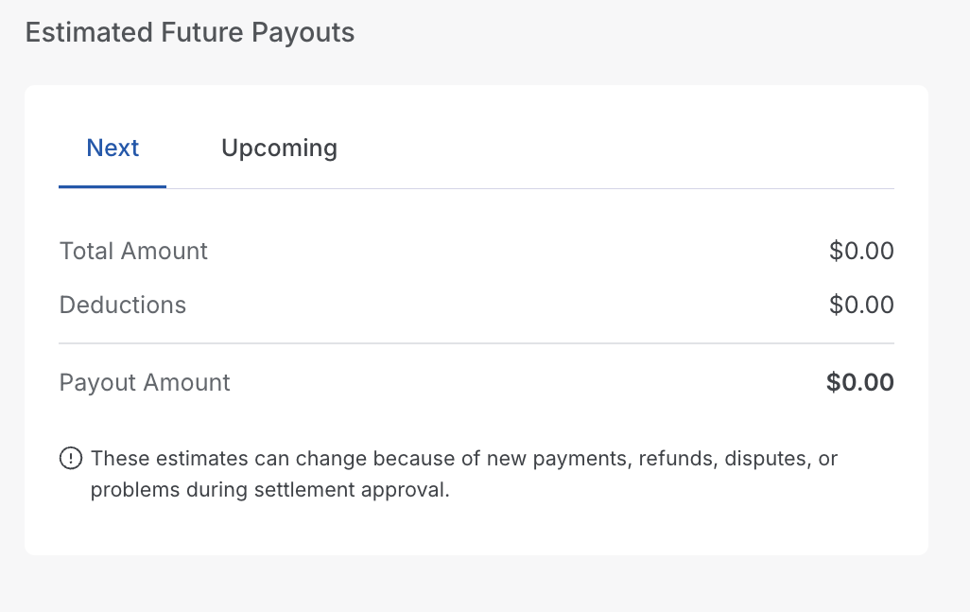Click the 'These estimates can change' notice line
Image resolution: width=970 pixels, height=612 pixels.
[463, 460]
